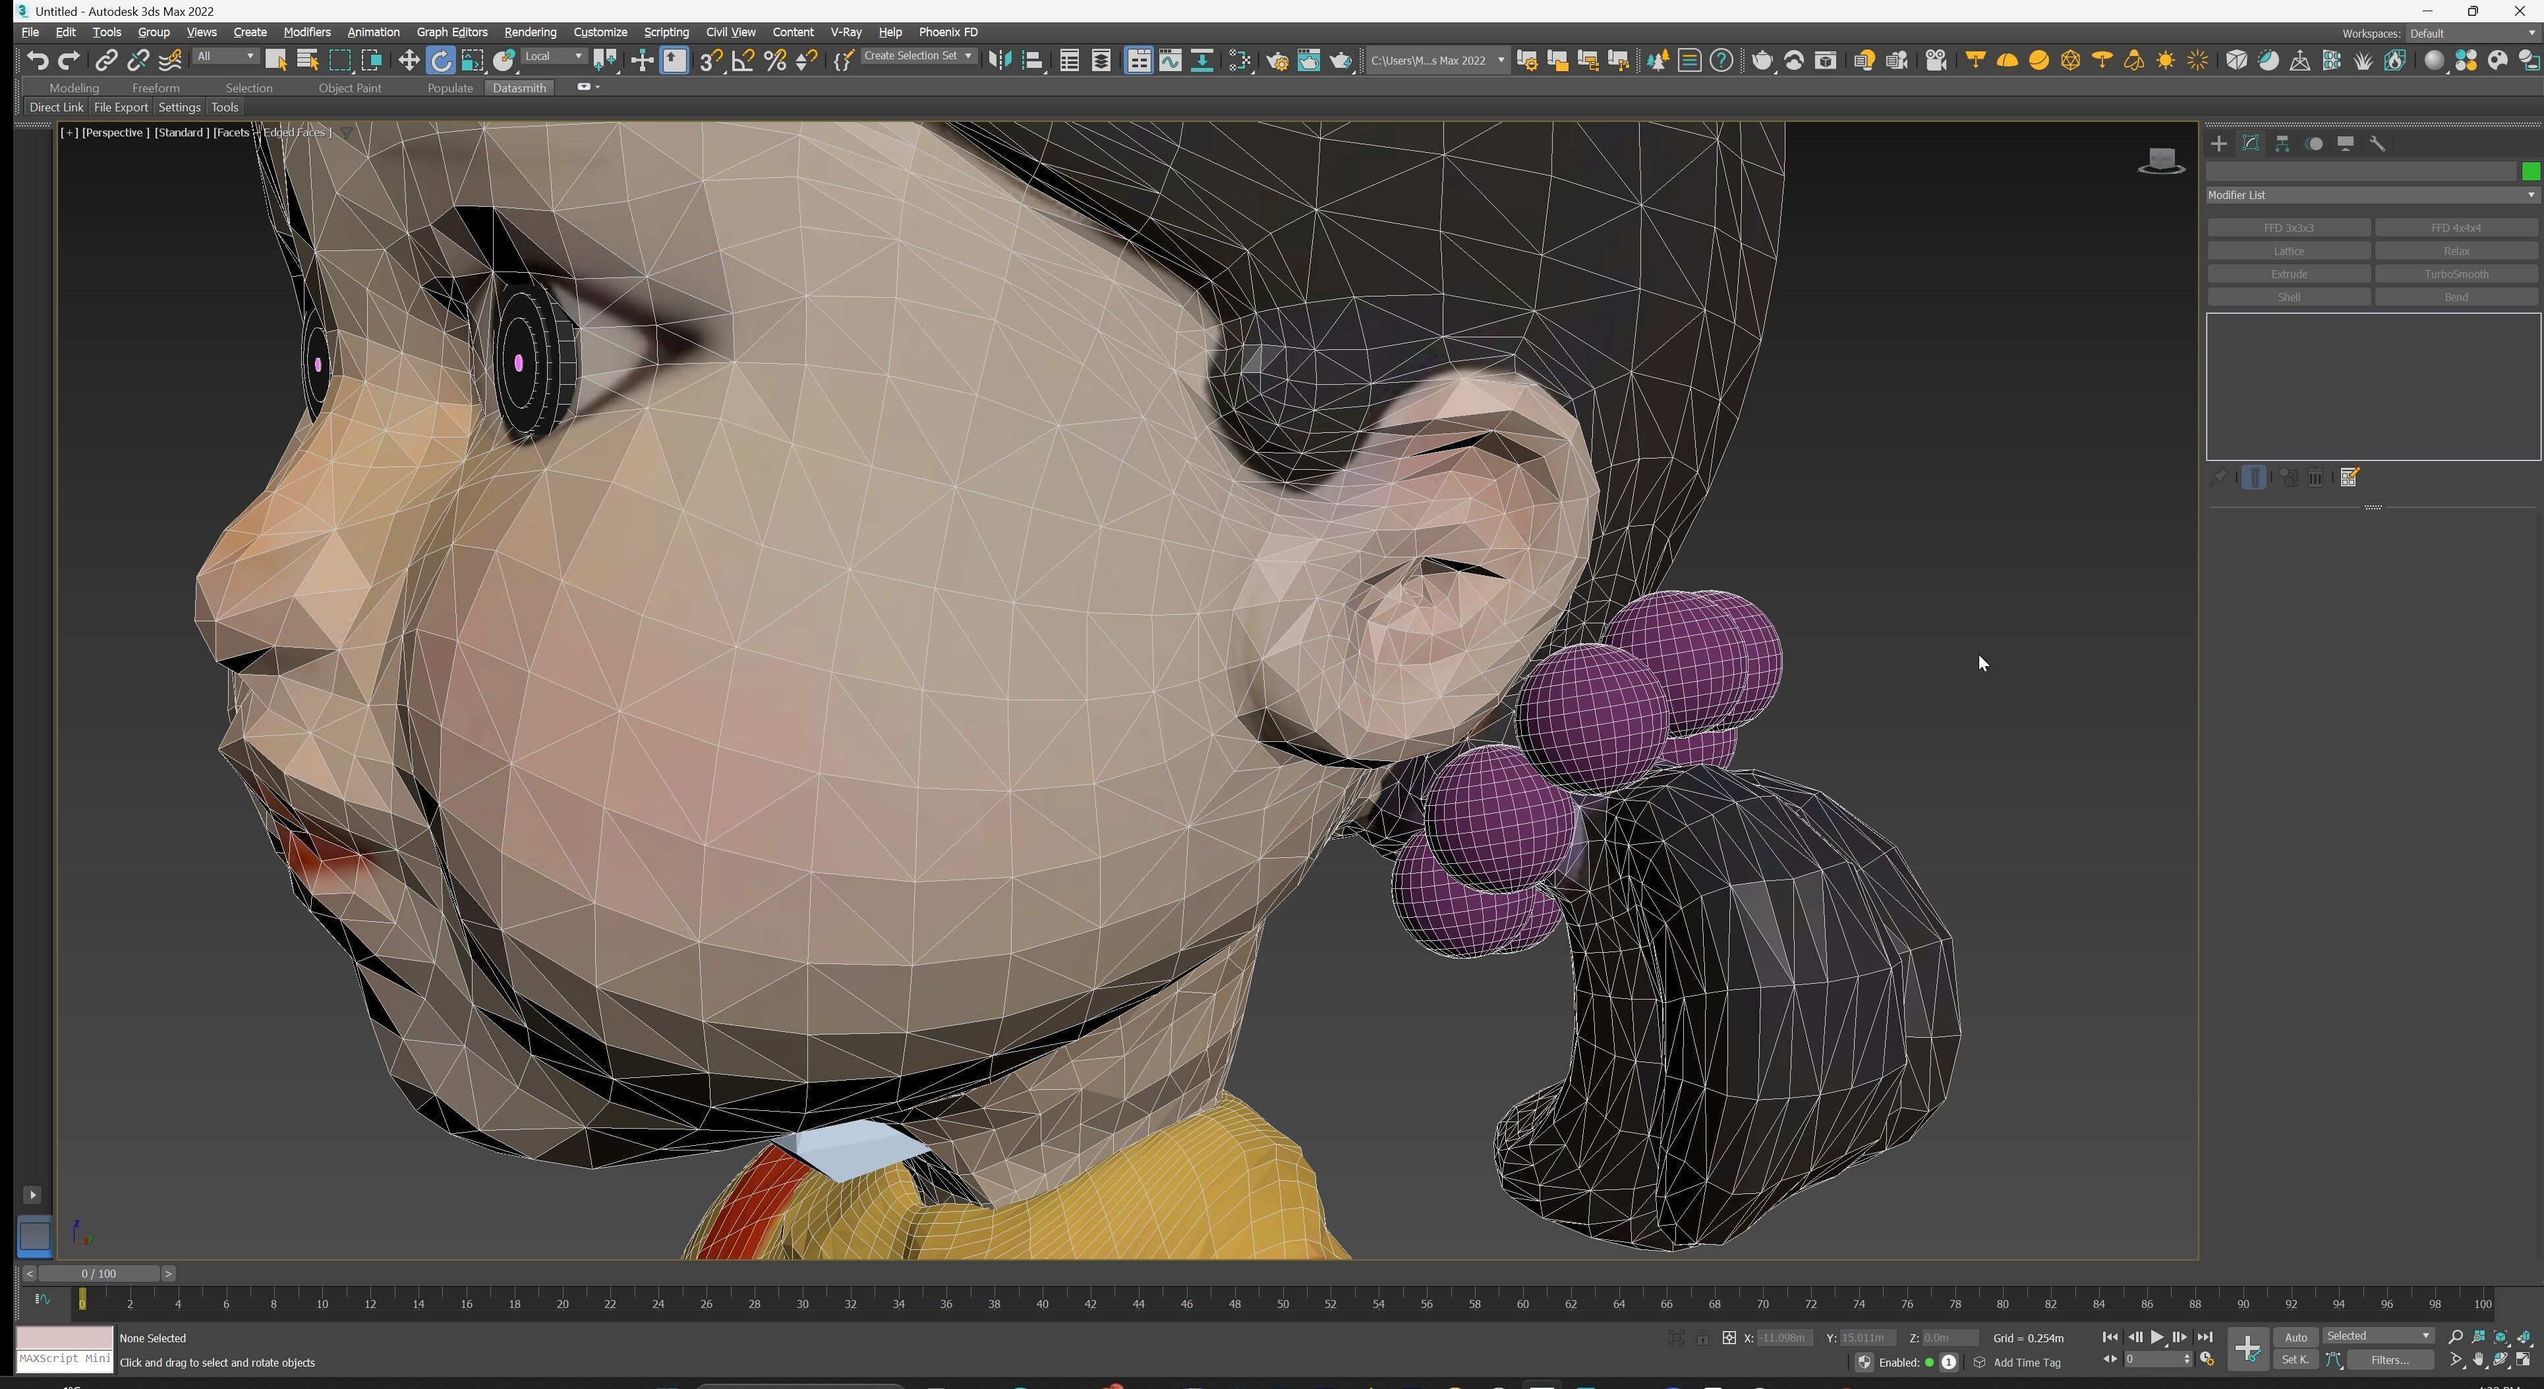The height and width of the screenshot is (1389, 2544).
Task: Open the Utilities wrench panel
Action: (x=2377, y=144)
